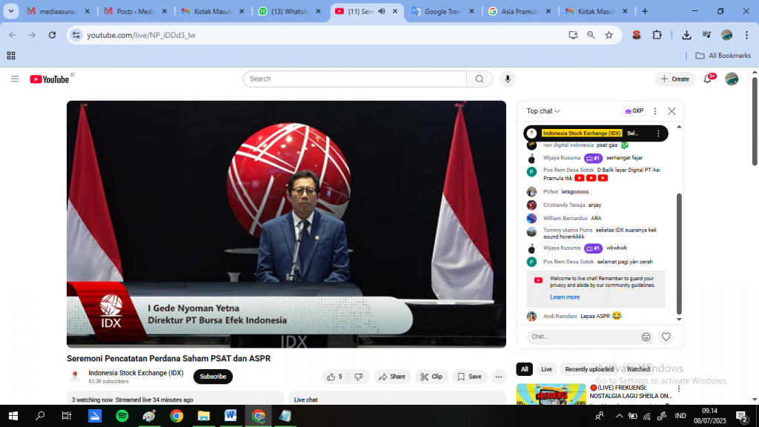Image resolution: width=759 pixels, height=427 pixels.
Task: Open the Create video menu
Action: pos(675,79)
